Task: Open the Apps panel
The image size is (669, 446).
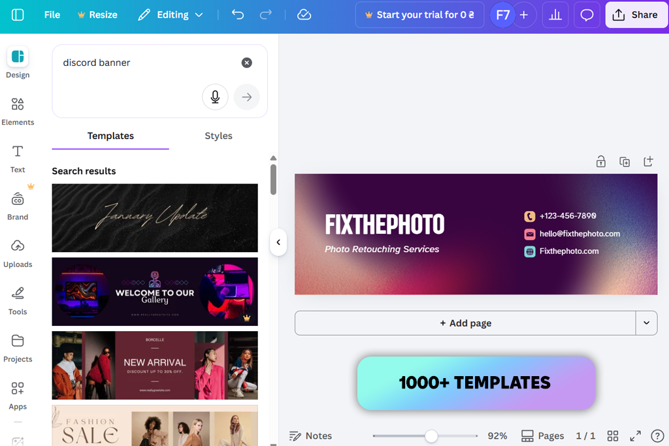Action: point(18,396)
